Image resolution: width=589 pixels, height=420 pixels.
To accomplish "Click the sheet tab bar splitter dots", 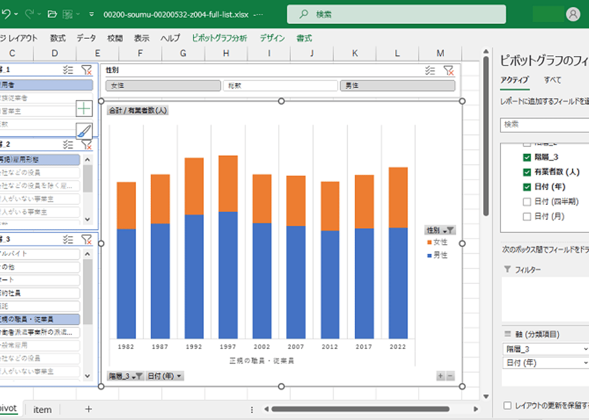I will pyautogui.click(x=252, y=409).
